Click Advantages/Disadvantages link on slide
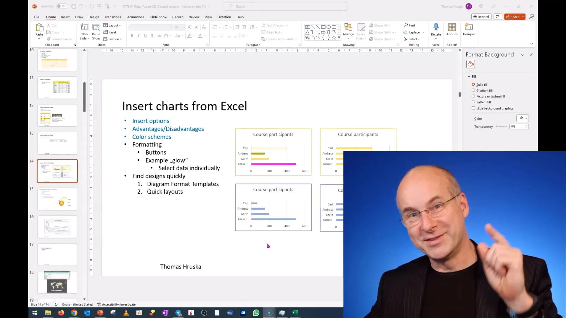The height and width of the screenshot is (318, 566). [168, 128]
